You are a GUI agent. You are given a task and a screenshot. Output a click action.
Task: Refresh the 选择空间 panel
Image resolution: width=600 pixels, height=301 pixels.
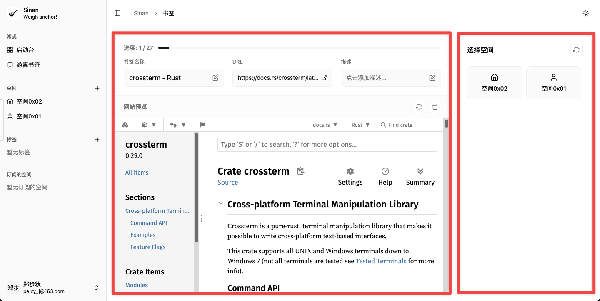(x=577, y=50)
